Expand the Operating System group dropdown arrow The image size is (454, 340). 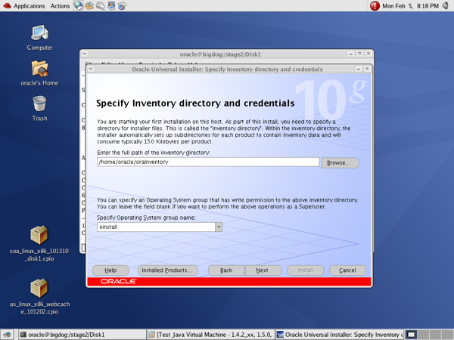(x=219, y=227)
